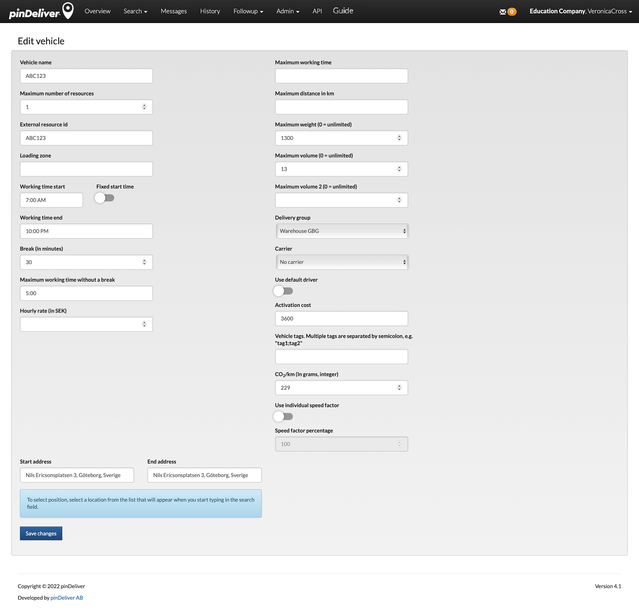This screenshot has height=613, width=639.
Task: Click the Speed factor percentage field
Action: coord(341,444)
